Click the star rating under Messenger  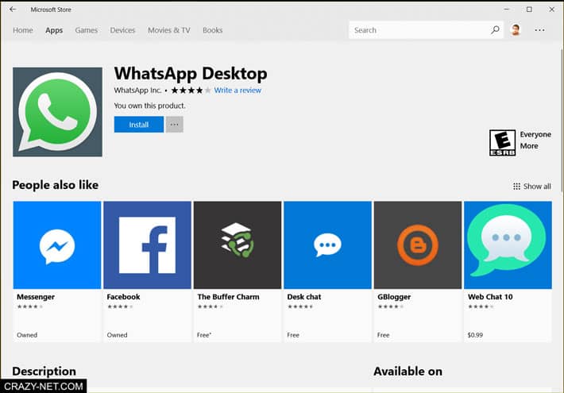30,306
